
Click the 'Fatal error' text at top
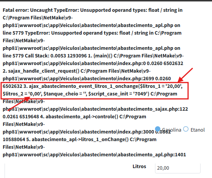point(16,10)
